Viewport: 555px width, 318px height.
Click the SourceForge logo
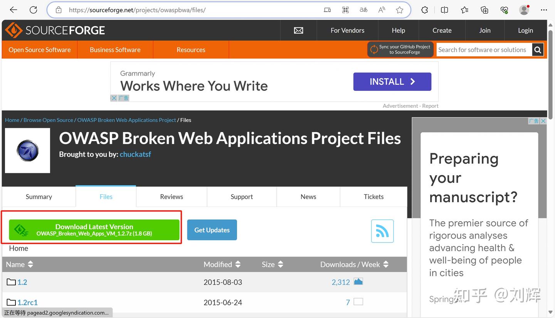click(x=55, y=30)
